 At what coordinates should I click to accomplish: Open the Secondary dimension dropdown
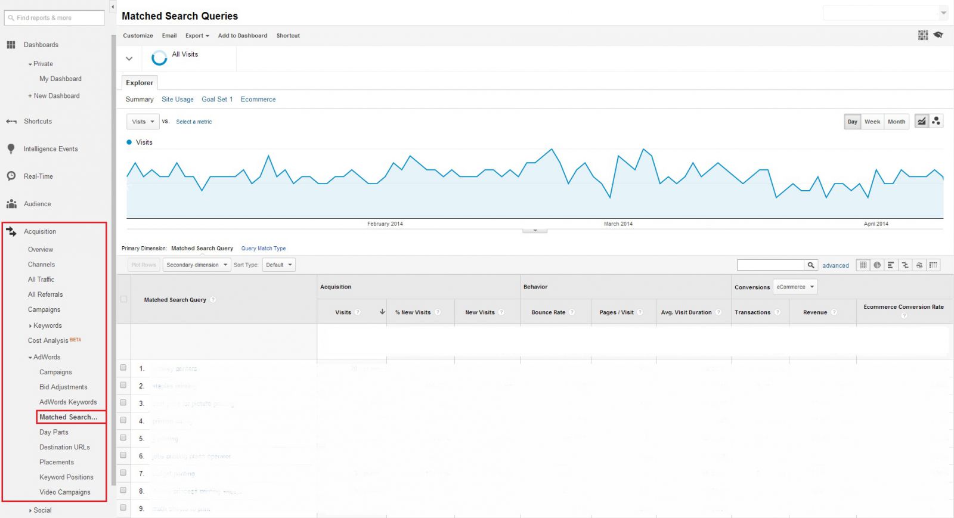point(197,265)
